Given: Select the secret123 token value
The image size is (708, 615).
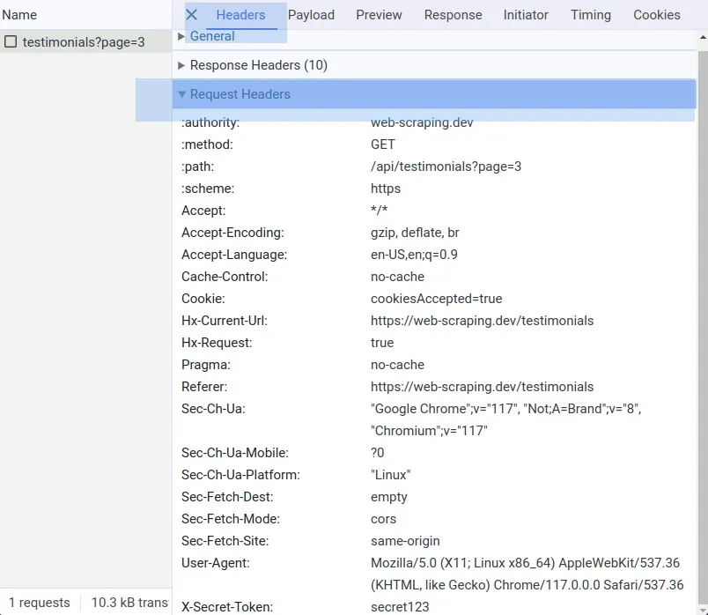Looking at the screenshot, I should tap(394, 606).
